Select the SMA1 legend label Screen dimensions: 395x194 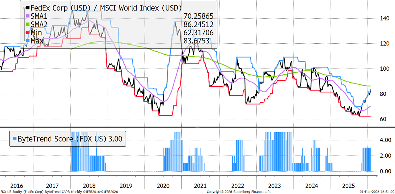39,16
